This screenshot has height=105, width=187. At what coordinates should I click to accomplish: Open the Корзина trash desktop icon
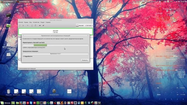(x=8, y=92)
